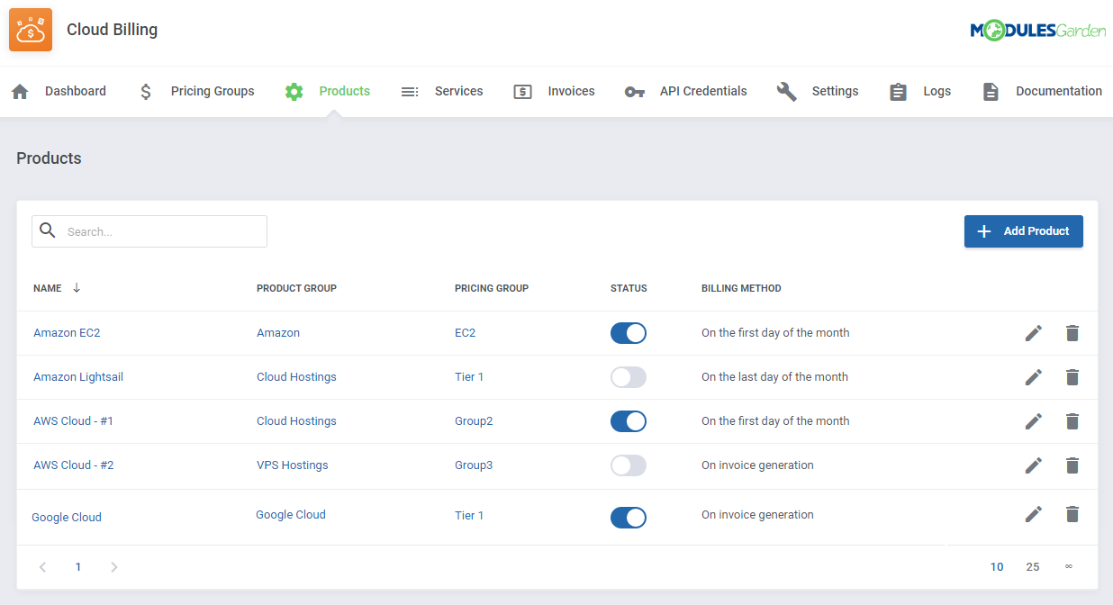Click the Dashboard home icon

pyautogui.click(x=20, y=91)
